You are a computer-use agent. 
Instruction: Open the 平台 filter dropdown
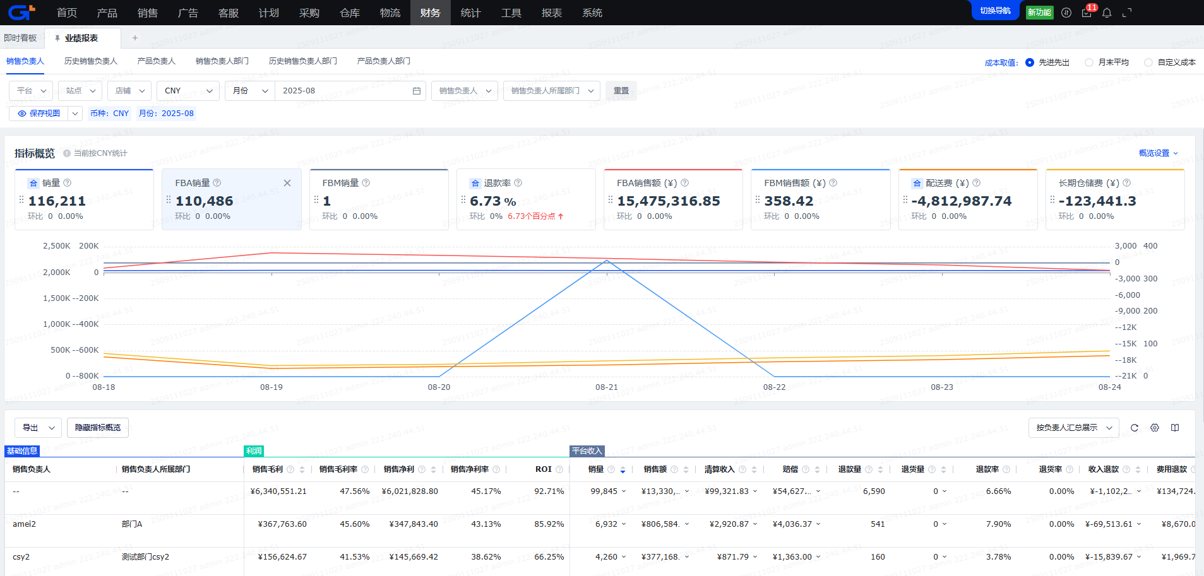pos(31,91)
